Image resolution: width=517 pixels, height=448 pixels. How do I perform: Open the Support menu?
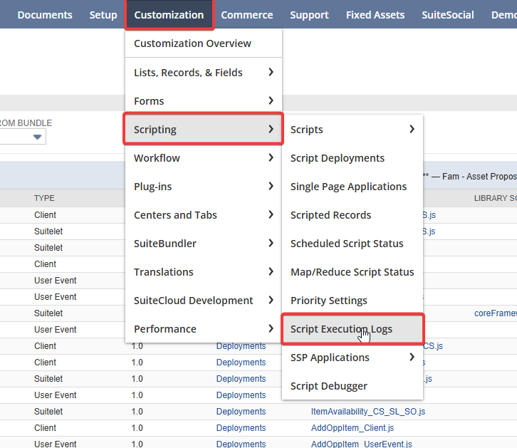[x=309, y=15]
